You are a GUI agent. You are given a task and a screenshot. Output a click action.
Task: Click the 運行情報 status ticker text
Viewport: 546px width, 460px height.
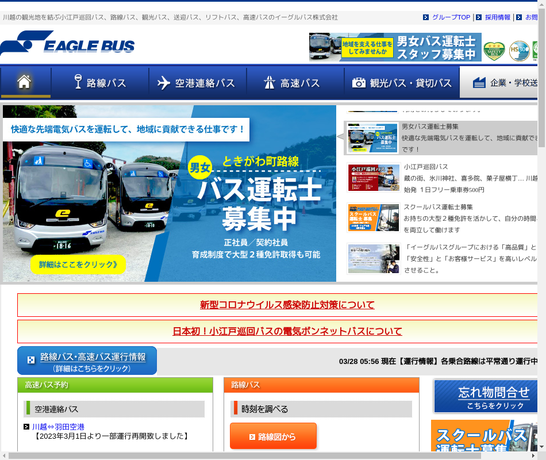pos(438,361)
